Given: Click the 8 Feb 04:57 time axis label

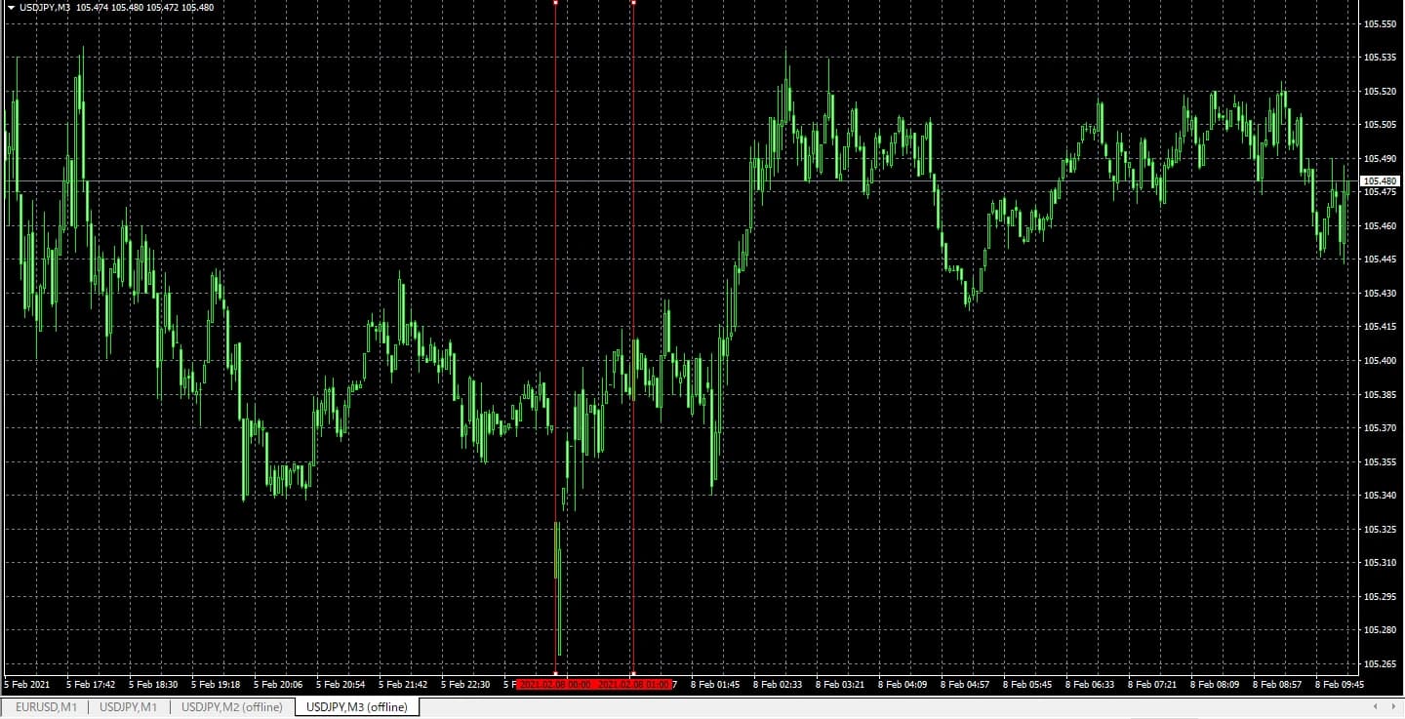Looking at the screenshot, I should pyautogui.click(x=965, y=685).
